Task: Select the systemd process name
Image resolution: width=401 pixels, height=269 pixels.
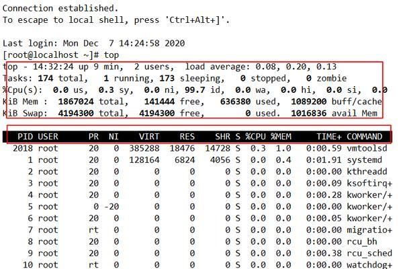Action: tap(365, 160)
